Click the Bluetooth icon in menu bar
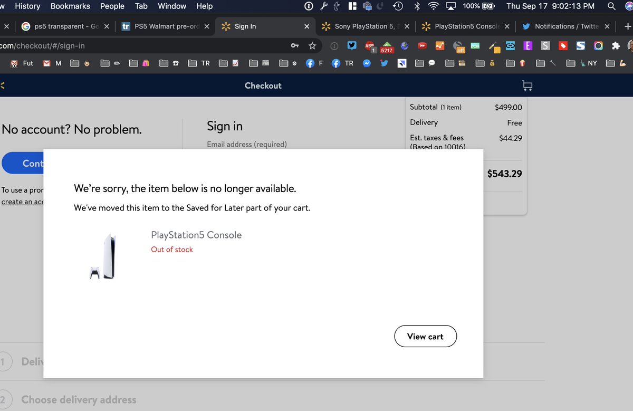 coord(416,6)
